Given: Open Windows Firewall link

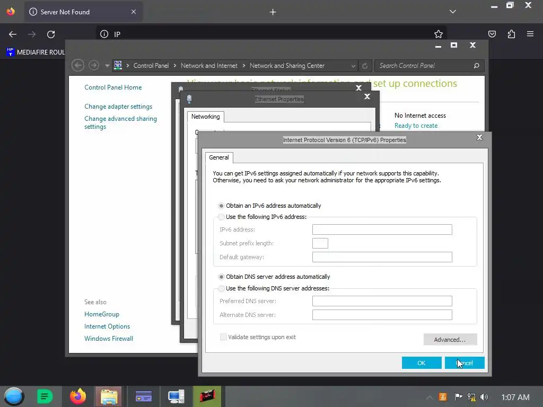Looking at the screenshot, I should pos(109,339).
